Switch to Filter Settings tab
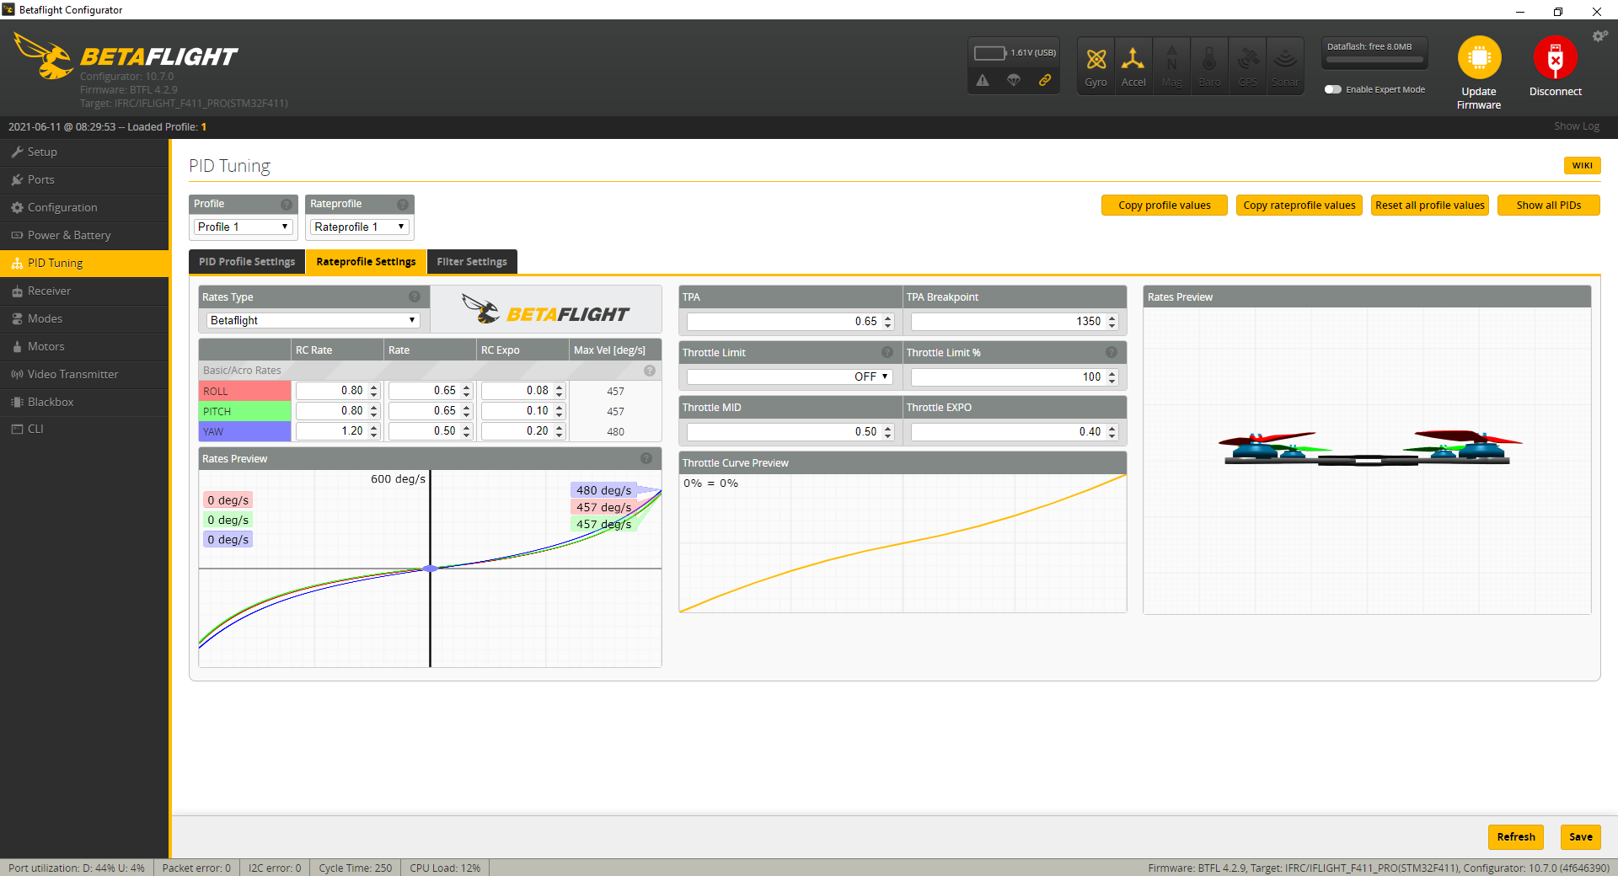Screen dimensions: 1618x876 pyautogui.click(x=472, y=262)
